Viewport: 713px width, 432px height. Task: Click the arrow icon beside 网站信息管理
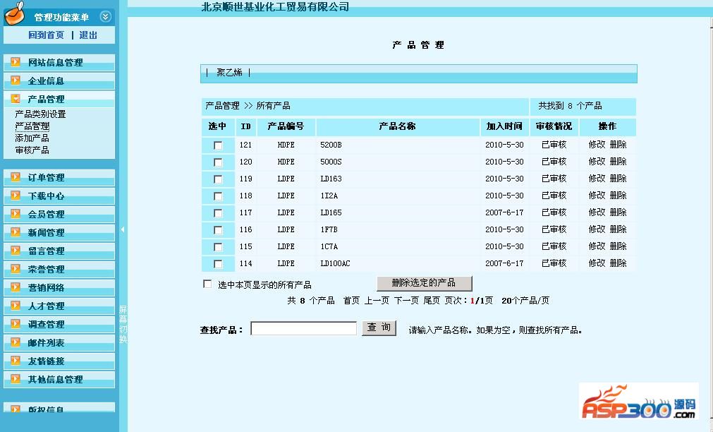point(16,62)
